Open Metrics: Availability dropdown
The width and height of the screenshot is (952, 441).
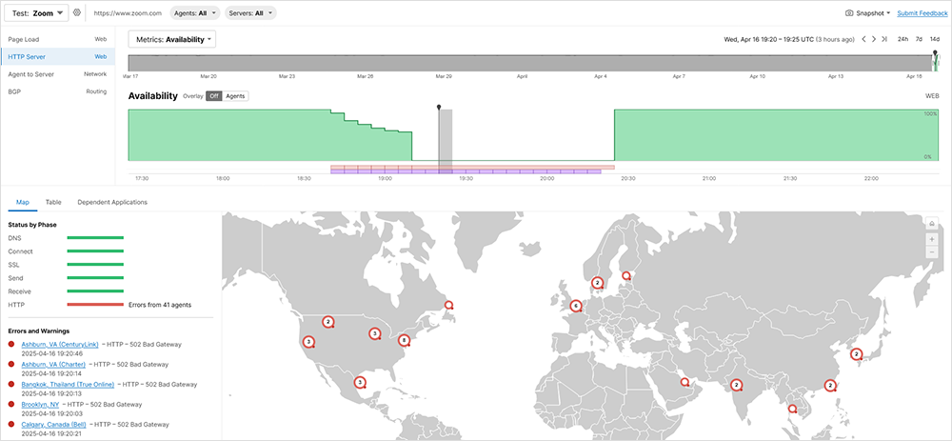172,39
